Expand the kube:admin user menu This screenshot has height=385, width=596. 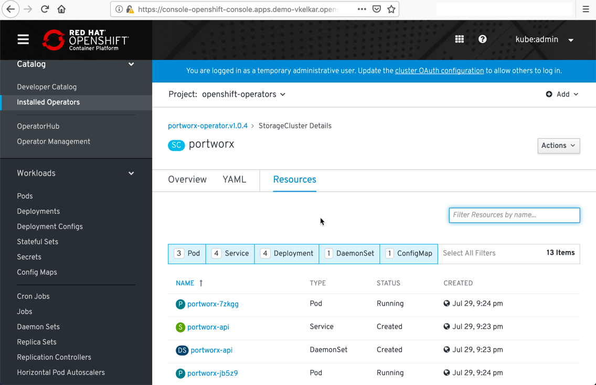pyautogui.click(x=544, y=40)
